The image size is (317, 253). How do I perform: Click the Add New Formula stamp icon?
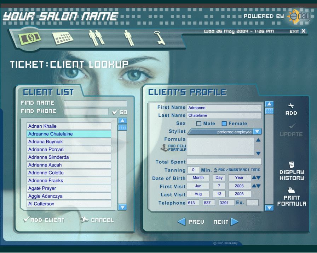[165, 148]
